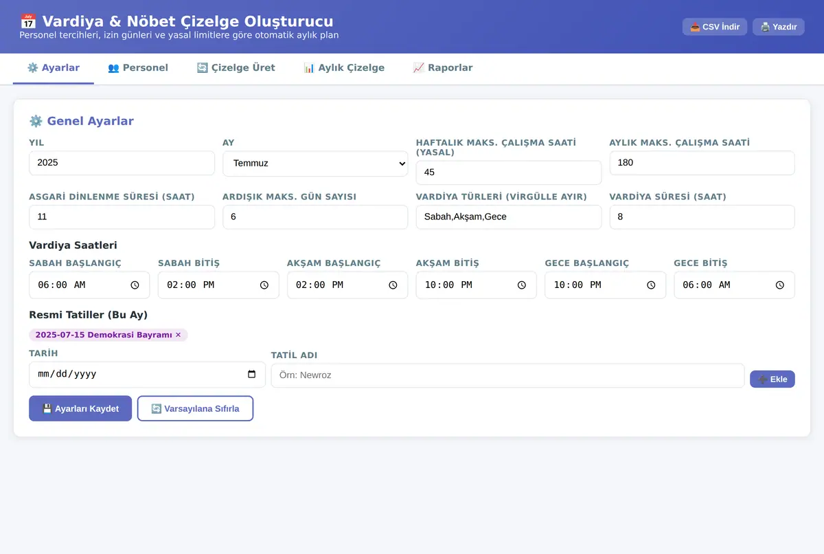Image resolution: width=824 pixels, height=554 pixels.
Task: Open the Raporlar tab
Action: 443,68
